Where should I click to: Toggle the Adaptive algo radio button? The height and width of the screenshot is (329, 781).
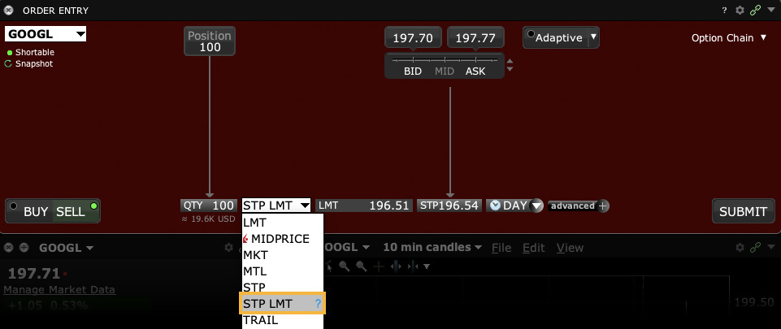coord(531,34)
